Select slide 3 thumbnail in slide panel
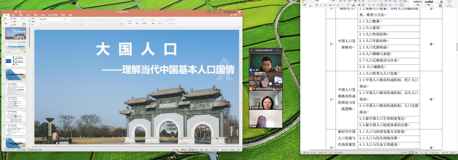 click(x=16, y=61)
